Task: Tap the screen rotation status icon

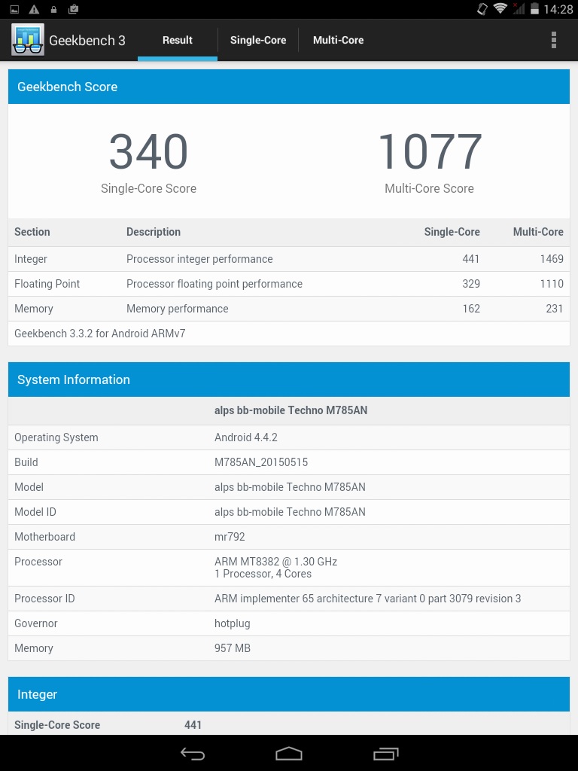Action: click(x=482, y=9)
